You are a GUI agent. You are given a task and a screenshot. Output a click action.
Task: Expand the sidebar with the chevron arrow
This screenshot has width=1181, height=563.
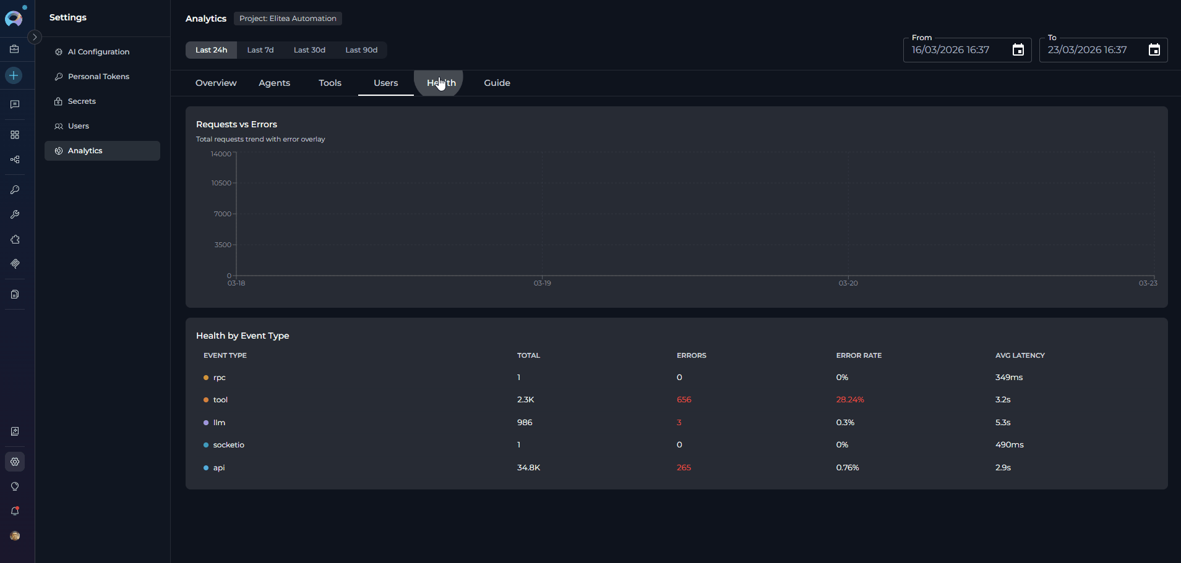[x=35, y=37]
